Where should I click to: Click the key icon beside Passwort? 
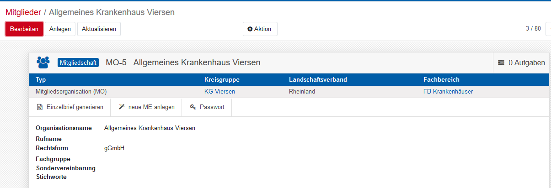(193, 107)
